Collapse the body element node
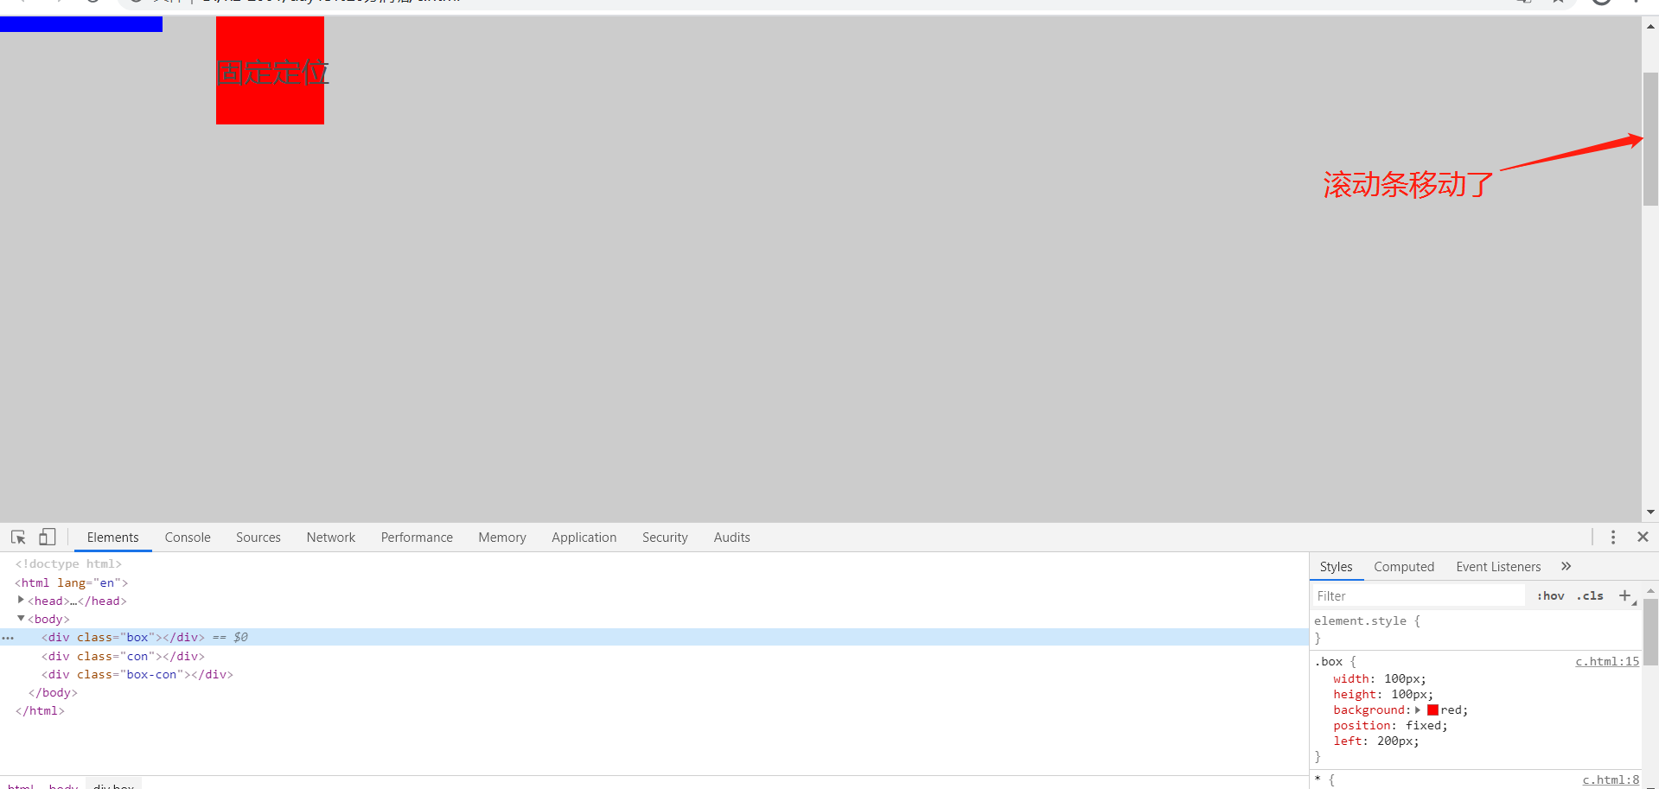Screen dimensions: 1659x789 [x=21, y=618]
